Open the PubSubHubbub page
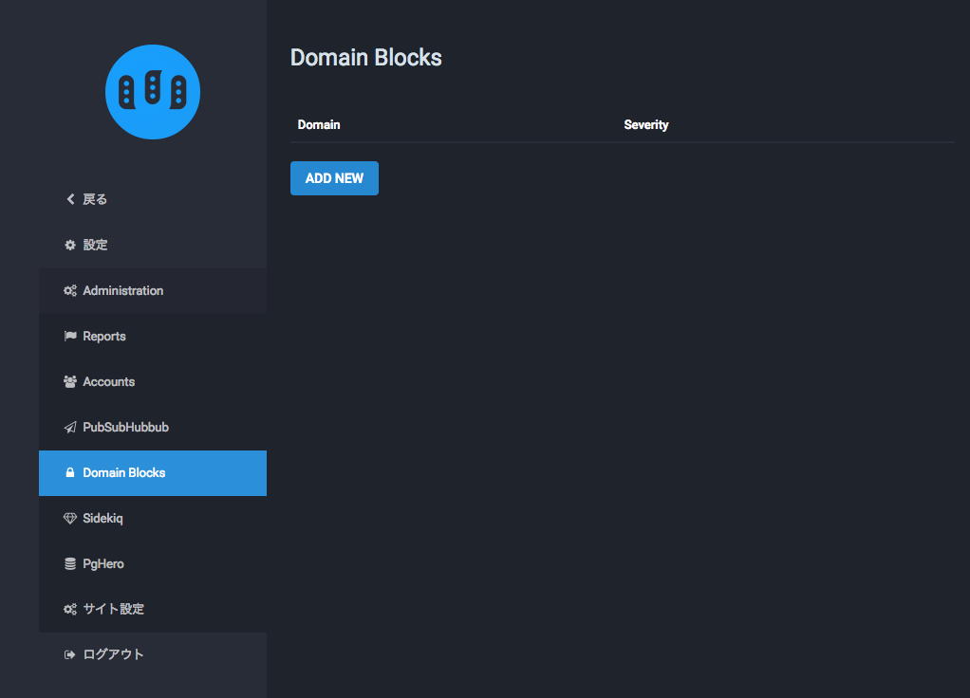 tap(153, 427)
